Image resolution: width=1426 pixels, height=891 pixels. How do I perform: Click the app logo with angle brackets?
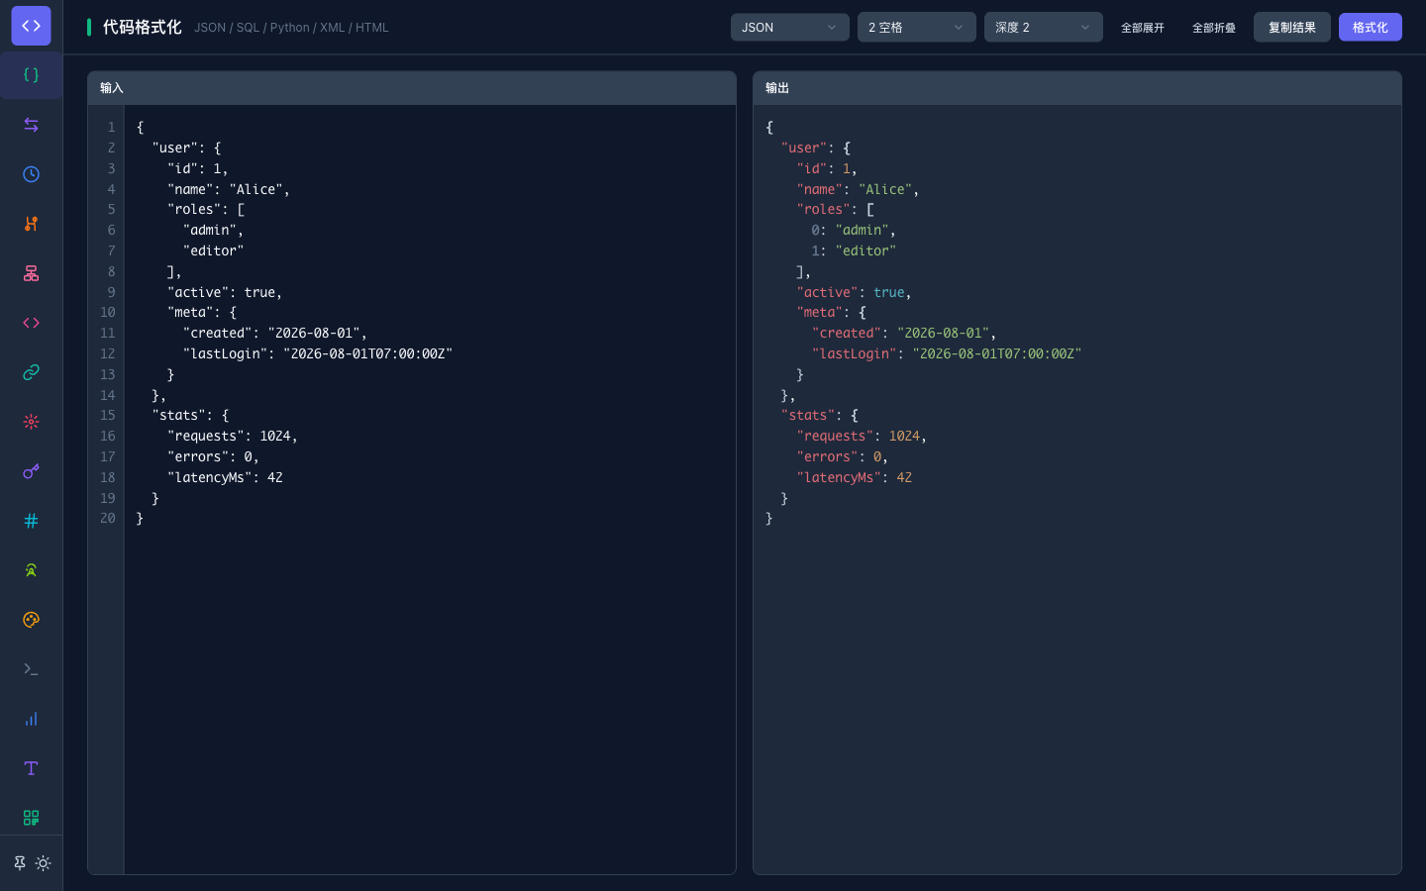31,26
